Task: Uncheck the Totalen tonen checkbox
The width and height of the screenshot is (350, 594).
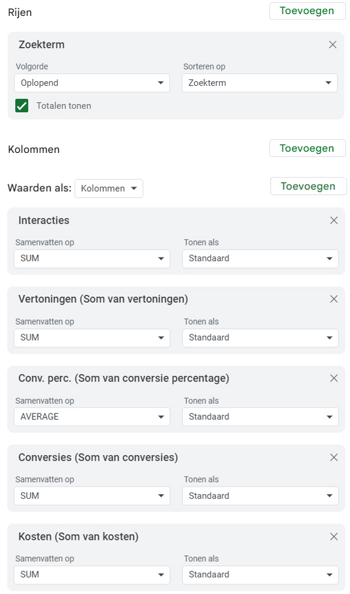Action: click(22, 106)
